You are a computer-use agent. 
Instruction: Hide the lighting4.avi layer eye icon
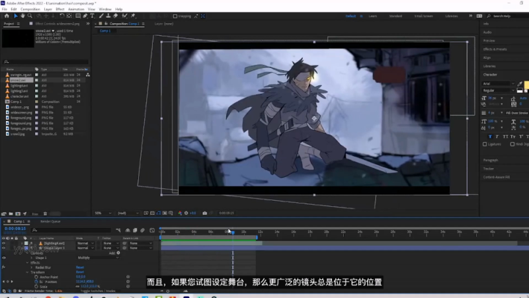click(4, 243)
